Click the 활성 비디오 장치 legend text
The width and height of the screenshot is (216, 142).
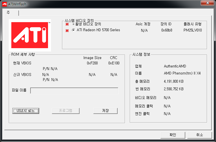pos(87,24)
